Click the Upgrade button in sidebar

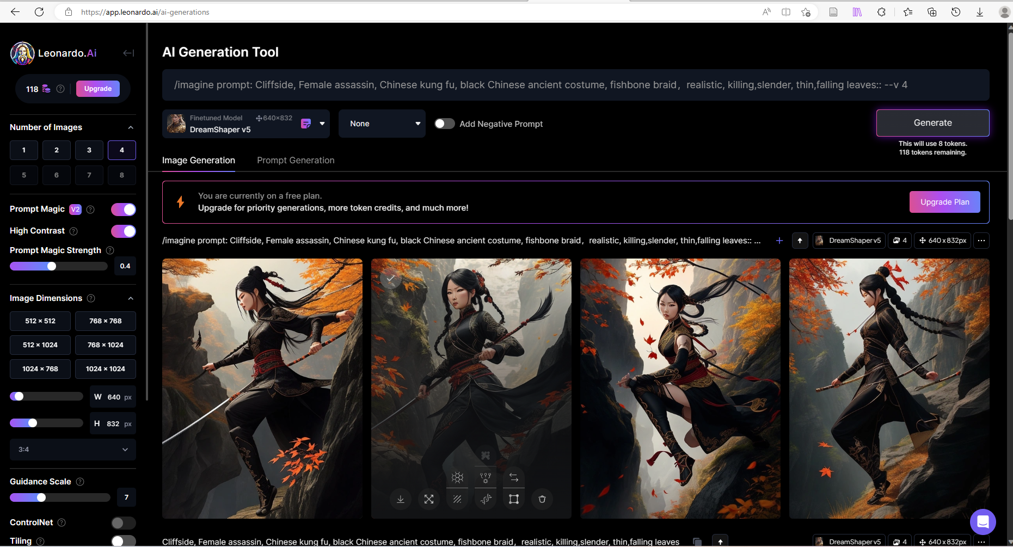tap(98, 89)
